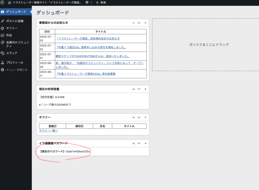Open メディア menu item

click(x=16, y=53)
